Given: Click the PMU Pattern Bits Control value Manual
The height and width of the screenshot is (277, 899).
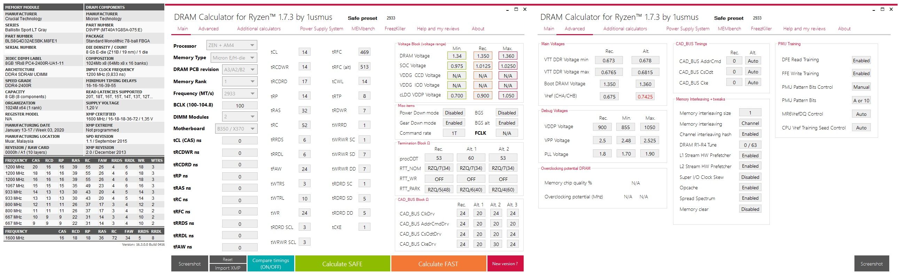Looking at the screenshot, I should [861, 87].
